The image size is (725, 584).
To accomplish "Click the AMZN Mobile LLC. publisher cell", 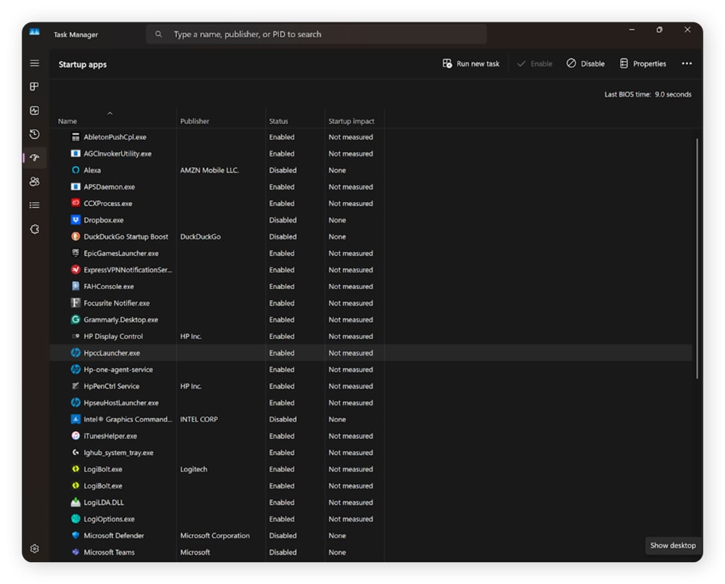I will pyautogui.click(x=210, y=170).
